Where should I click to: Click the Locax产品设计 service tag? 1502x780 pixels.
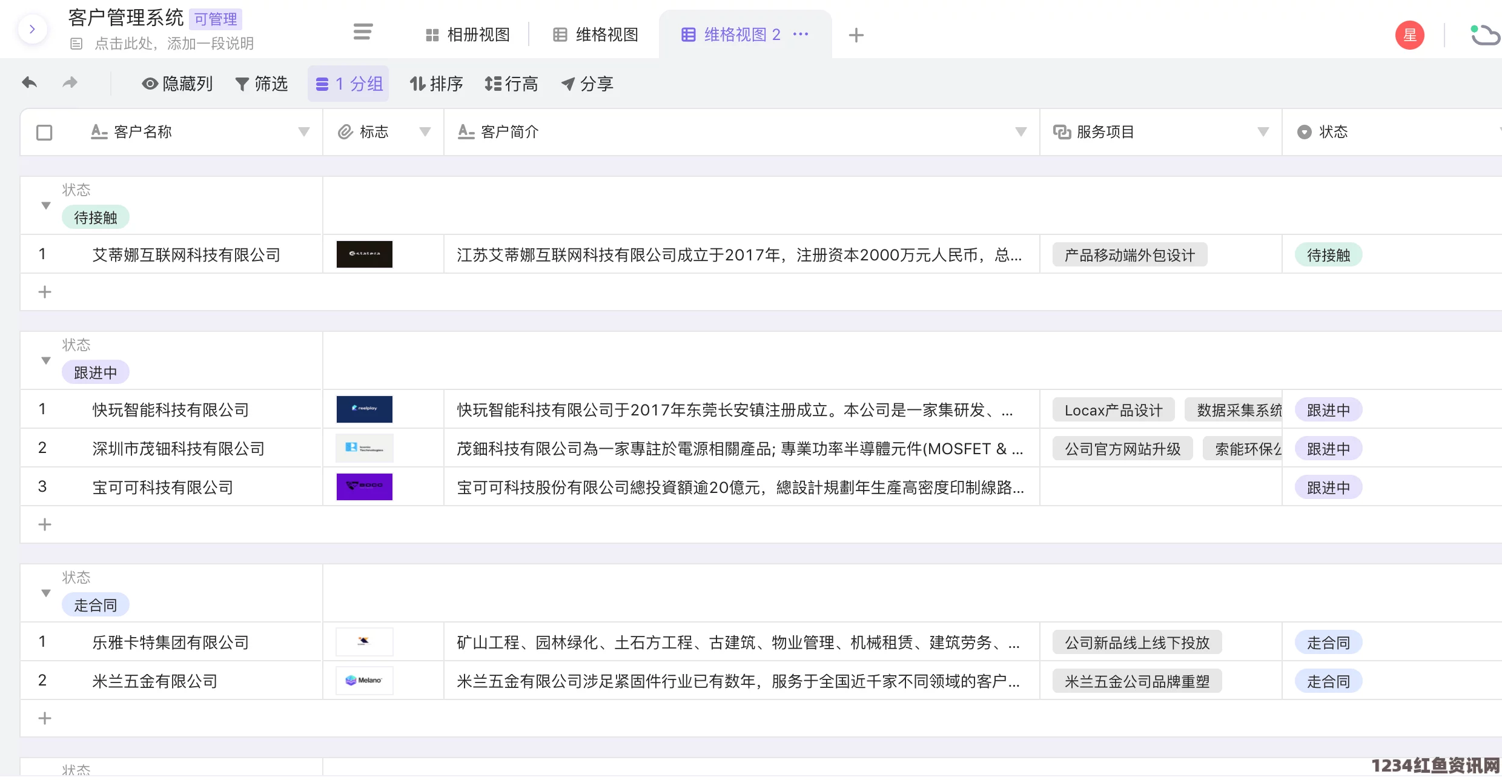pos(1114,410)
